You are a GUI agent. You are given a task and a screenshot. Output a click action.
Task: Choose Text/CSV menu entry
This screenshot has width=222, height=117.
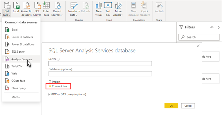click(21, 66)
